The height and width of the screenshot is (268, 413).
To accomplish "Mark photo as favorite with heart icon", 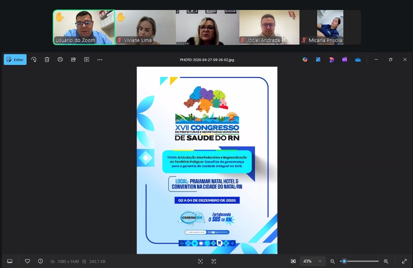I will (27, 261).
